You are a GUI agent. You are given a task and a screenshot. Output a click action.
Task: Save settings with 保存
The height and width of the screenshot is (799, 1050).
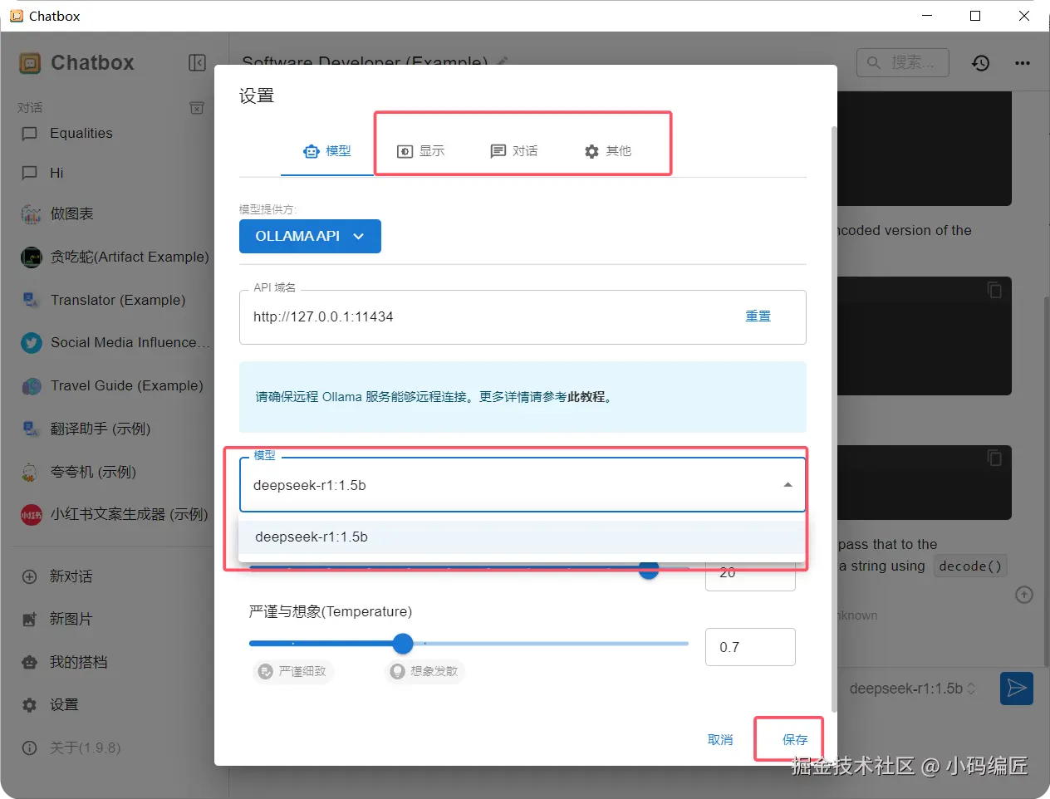(795, 739)
